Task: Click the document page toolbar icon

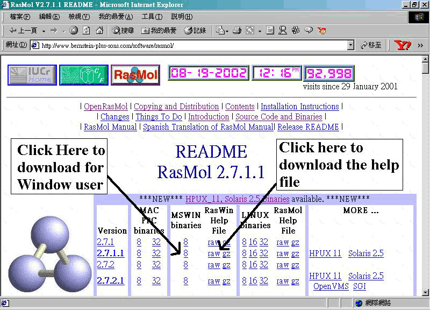Action: (x=270, y=30)
